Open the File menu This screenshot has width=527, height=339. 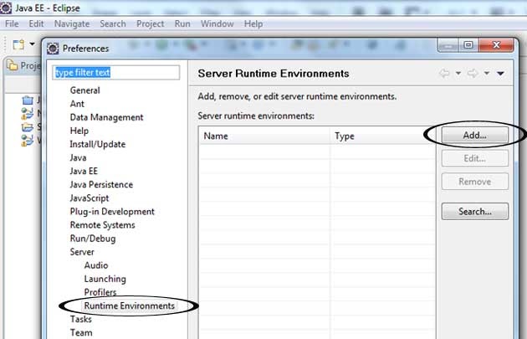point(12,24)
